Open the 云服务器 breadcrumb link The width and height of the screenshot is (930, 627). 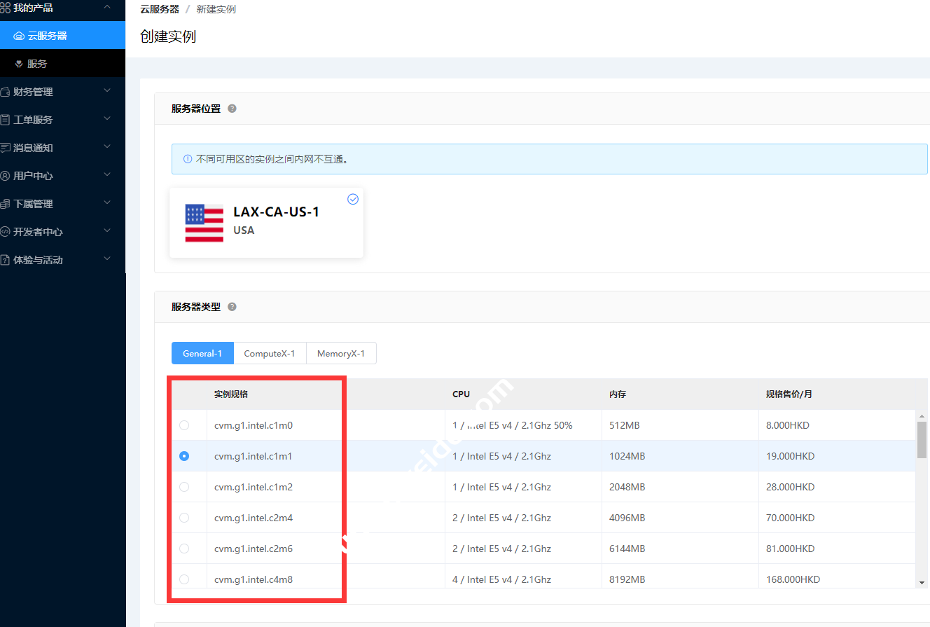click(160, 9)
